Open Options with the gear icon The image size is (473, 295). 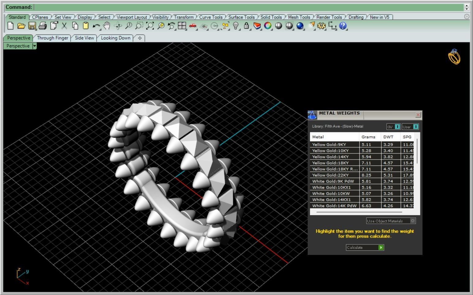[x=321, y=26]
